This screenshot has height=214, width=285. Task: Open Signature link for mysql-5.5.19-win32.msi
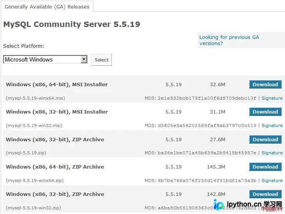point(272,125)
